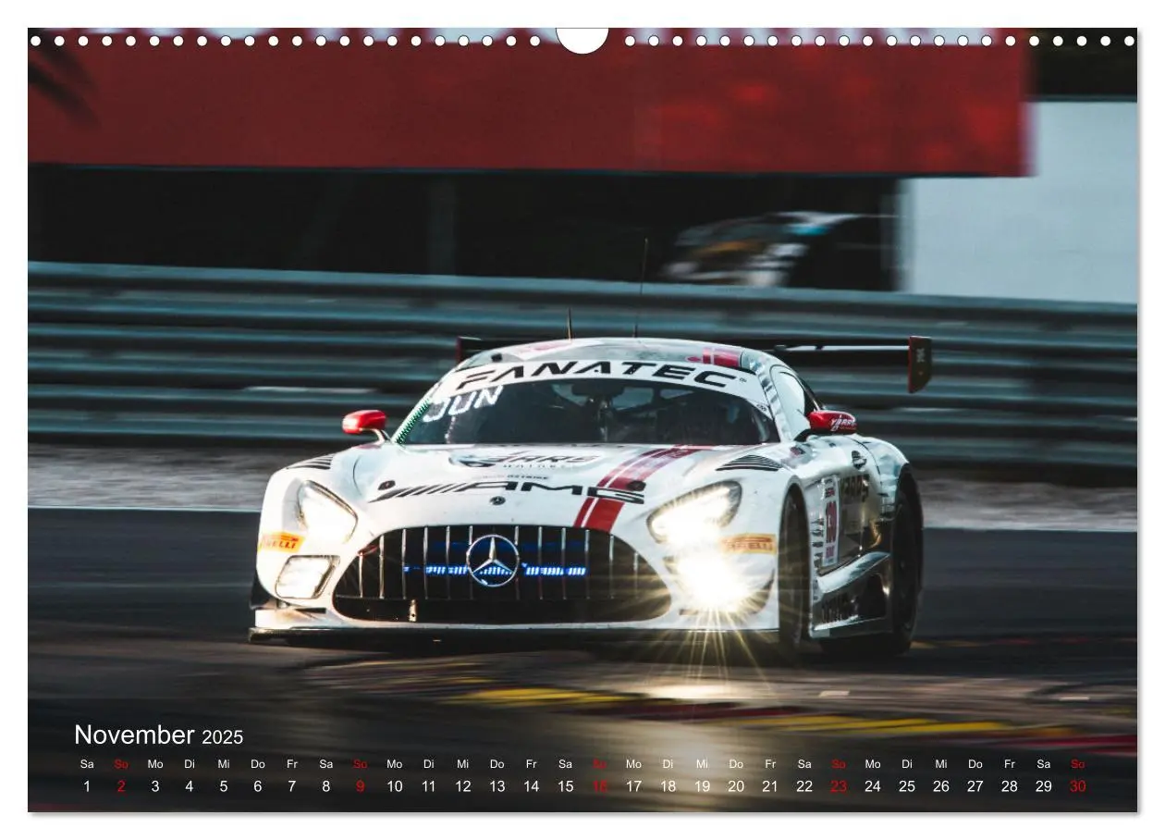Select day 5 in the calendar row
Screen dimensions: 1165x840
point(224,786)
